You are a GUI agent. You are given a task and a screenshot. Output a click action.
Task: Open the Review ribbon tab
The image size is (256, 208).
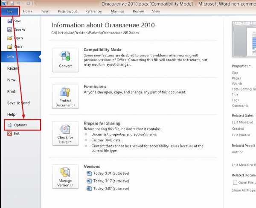138,11
